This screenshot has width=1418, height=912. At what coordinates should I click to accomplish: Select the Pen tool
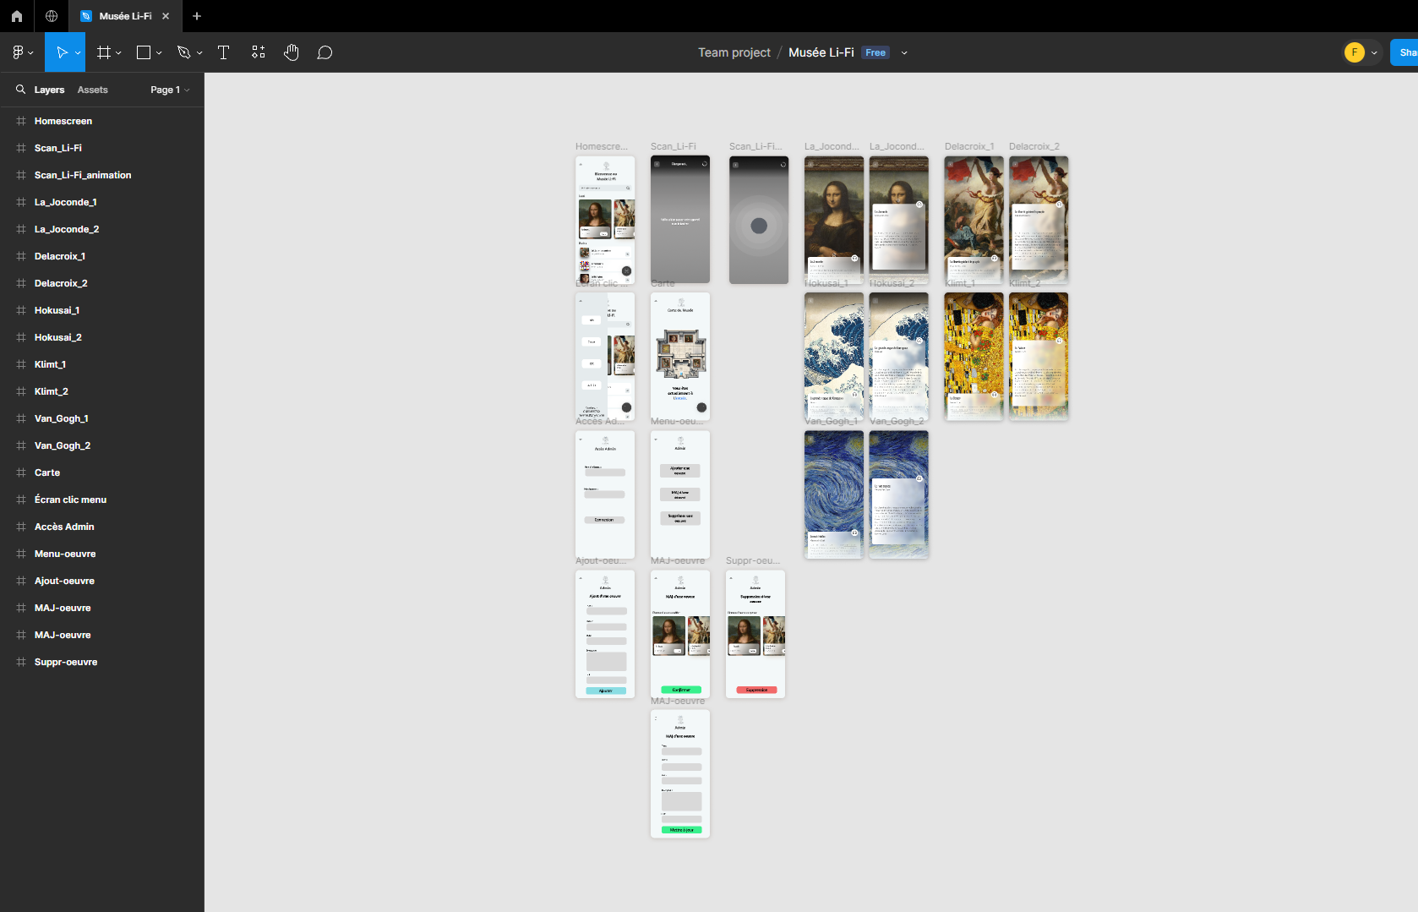[x=183, y=52]
